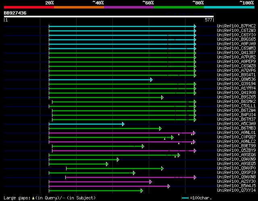
Task: Click the green ~80% legend segment
Action: (179, 7)
